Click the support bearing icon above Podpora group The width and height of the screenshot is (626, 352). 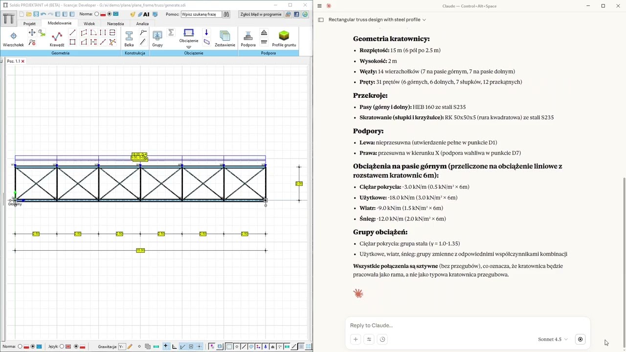coord(264,33)
